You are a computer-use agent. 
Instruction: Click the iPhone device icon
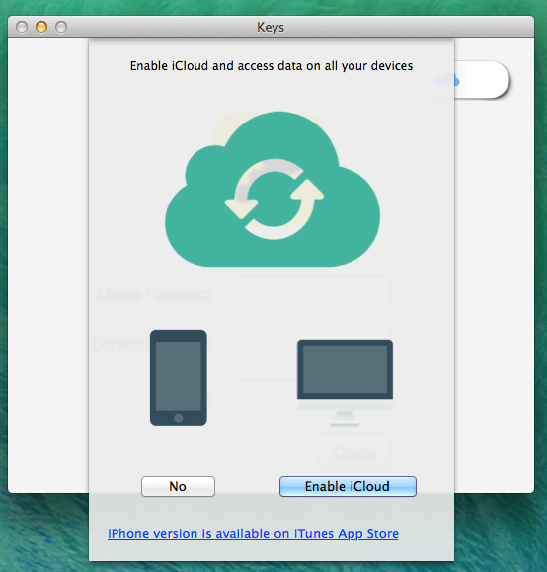point(179,377)
